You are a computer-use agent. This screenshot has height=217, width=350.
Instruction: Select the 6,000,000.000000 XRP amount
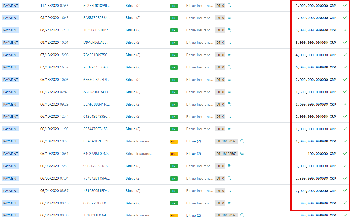tap(316, 67)
